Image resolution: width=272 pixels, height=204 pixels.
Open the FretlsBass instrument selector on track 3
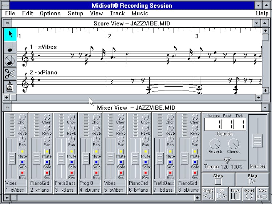65,183
